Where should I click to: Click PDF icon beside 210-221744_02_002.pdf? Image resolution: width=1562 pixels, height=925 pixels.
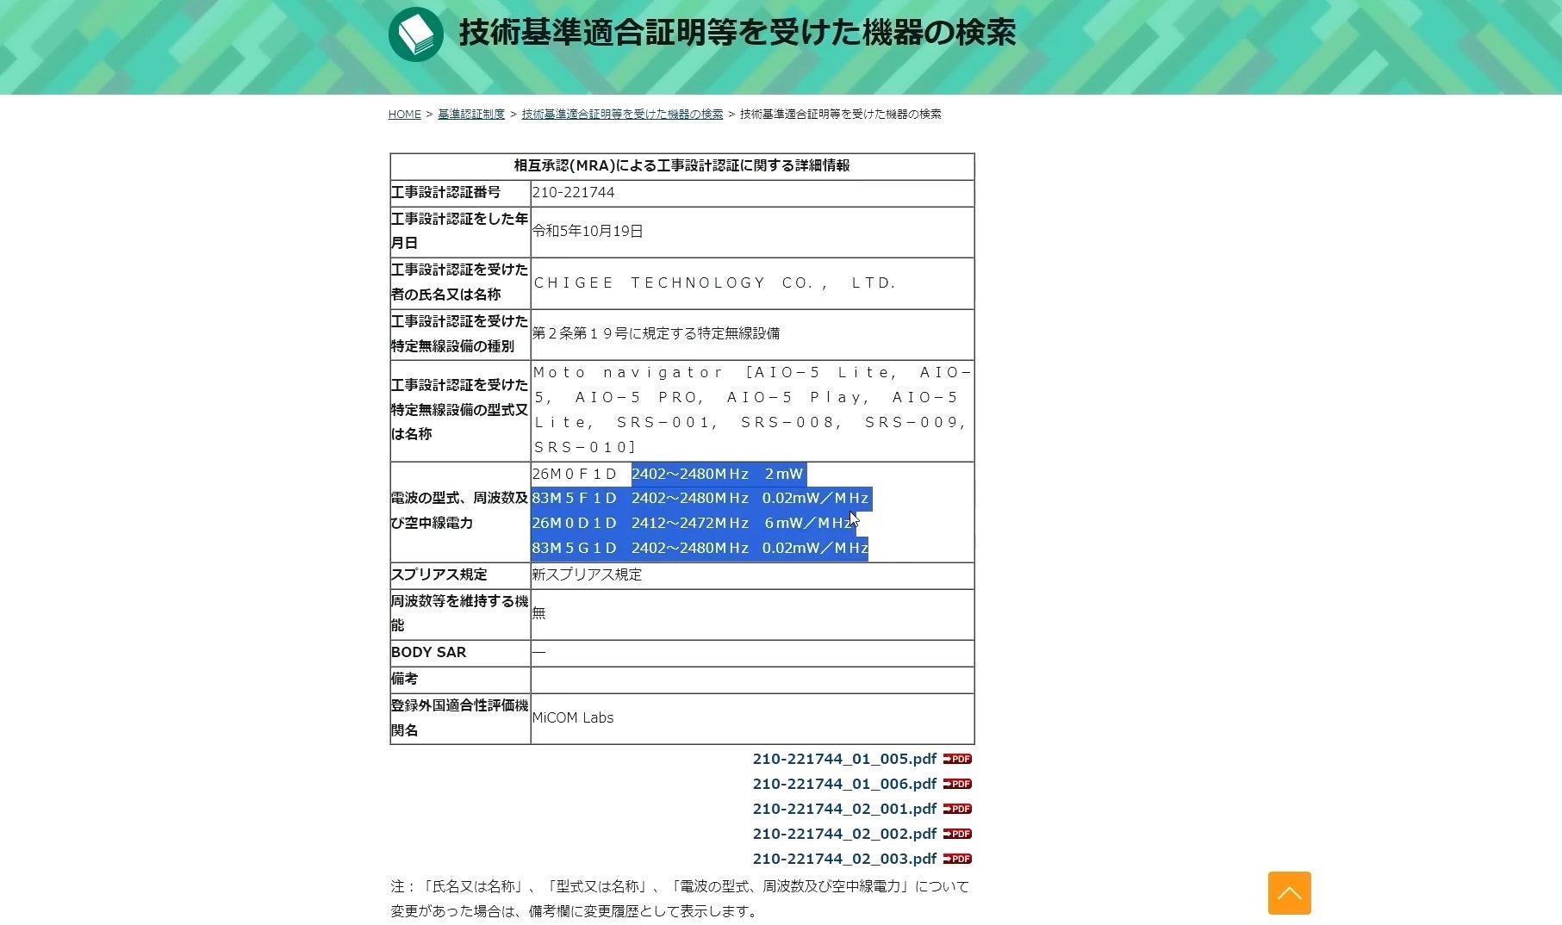coord(957,834)
